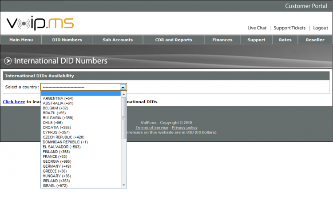Choose GERMANY (+49) in country list
This screenshot has height=197, width=333.
81,166
